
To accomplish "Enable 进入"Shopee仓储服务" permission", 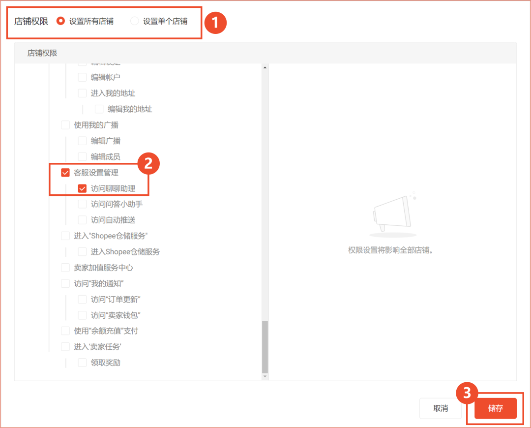I will (65, 236).
